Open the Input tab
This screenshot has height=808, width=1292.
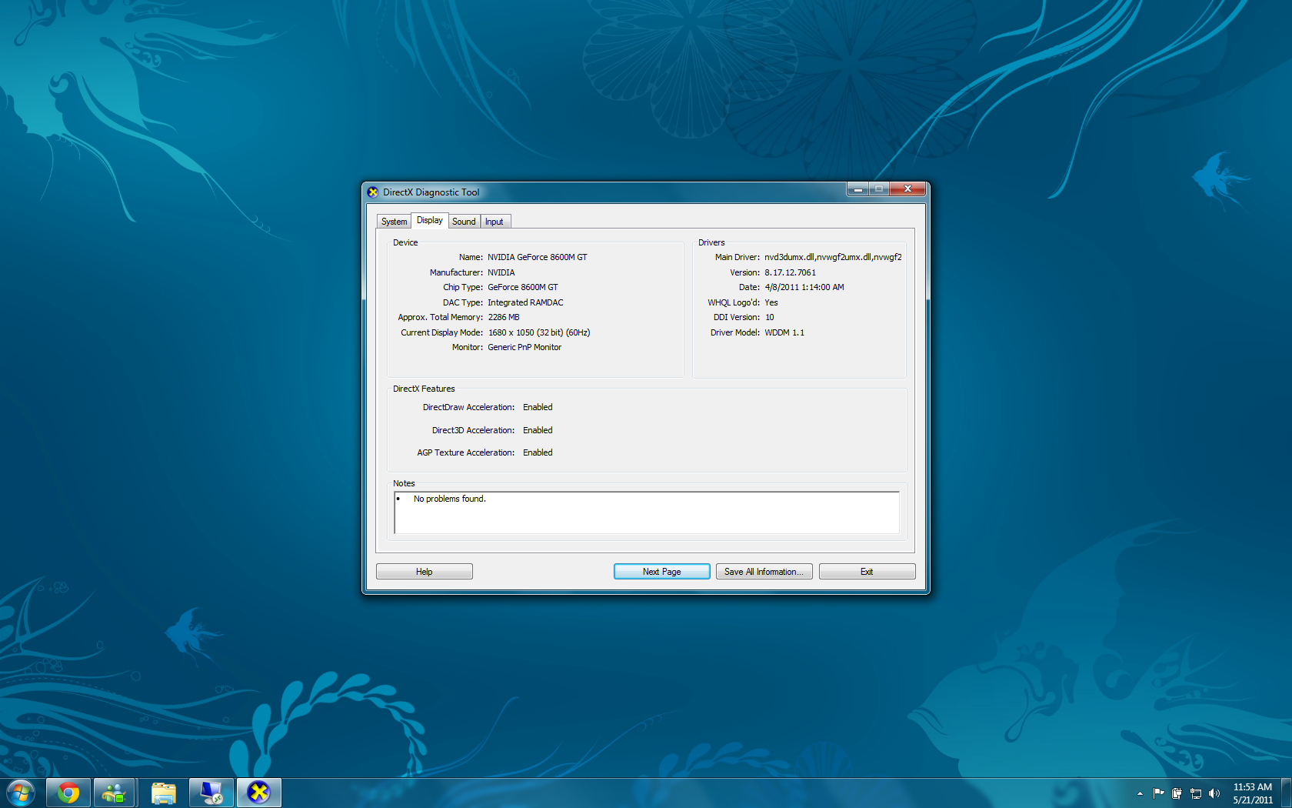click(494, 222)
